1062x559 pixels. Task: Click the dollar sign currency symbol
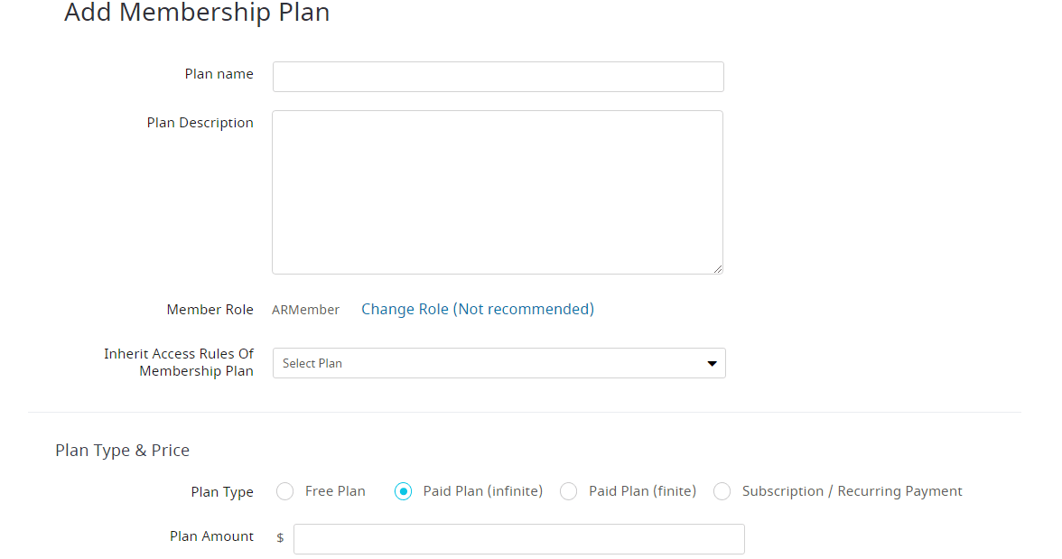pos(280,538)
